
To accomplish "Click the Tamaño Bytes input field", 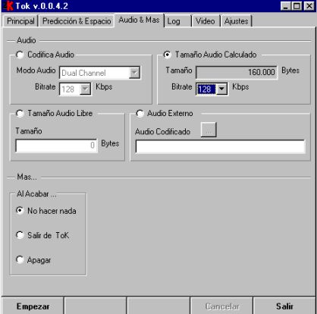I will tap(56, 146).
